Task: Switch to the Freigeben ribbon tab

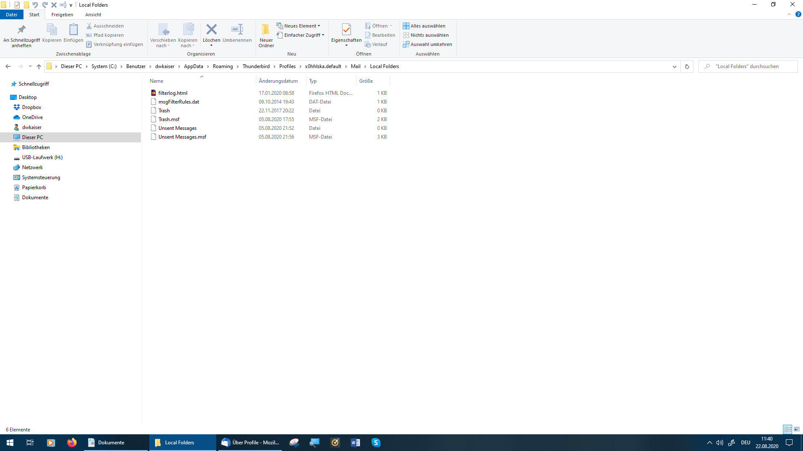Action: pos(62,15)
